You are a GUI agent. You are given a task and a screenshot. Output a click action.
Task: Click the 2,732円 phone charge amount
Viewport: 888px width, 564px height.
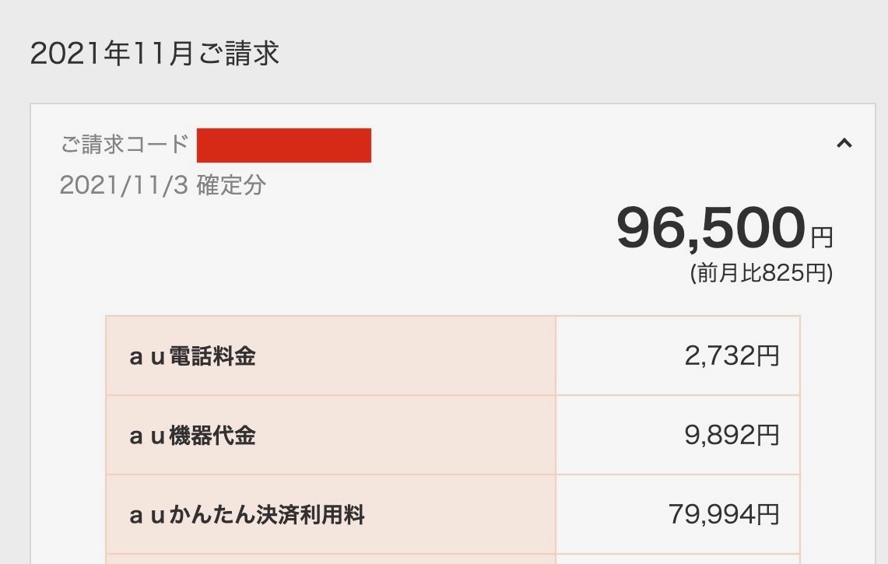(732, 356)
